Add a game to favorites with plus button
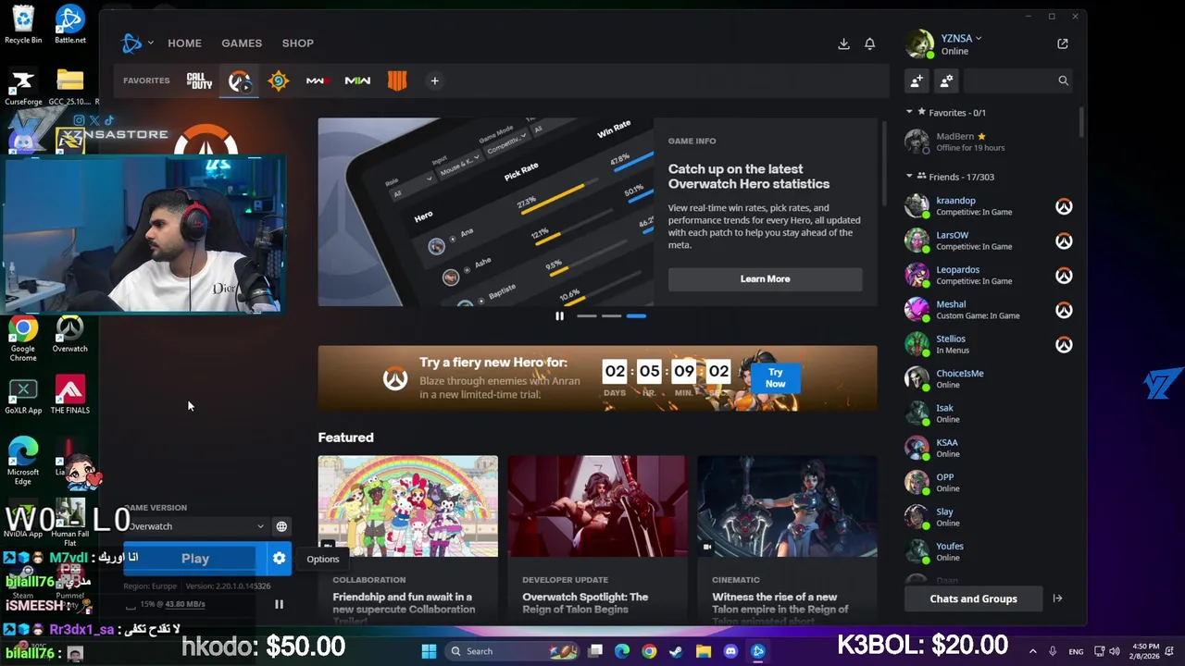The height and width of the screenshot is (666, 1185). click(434, 80)
